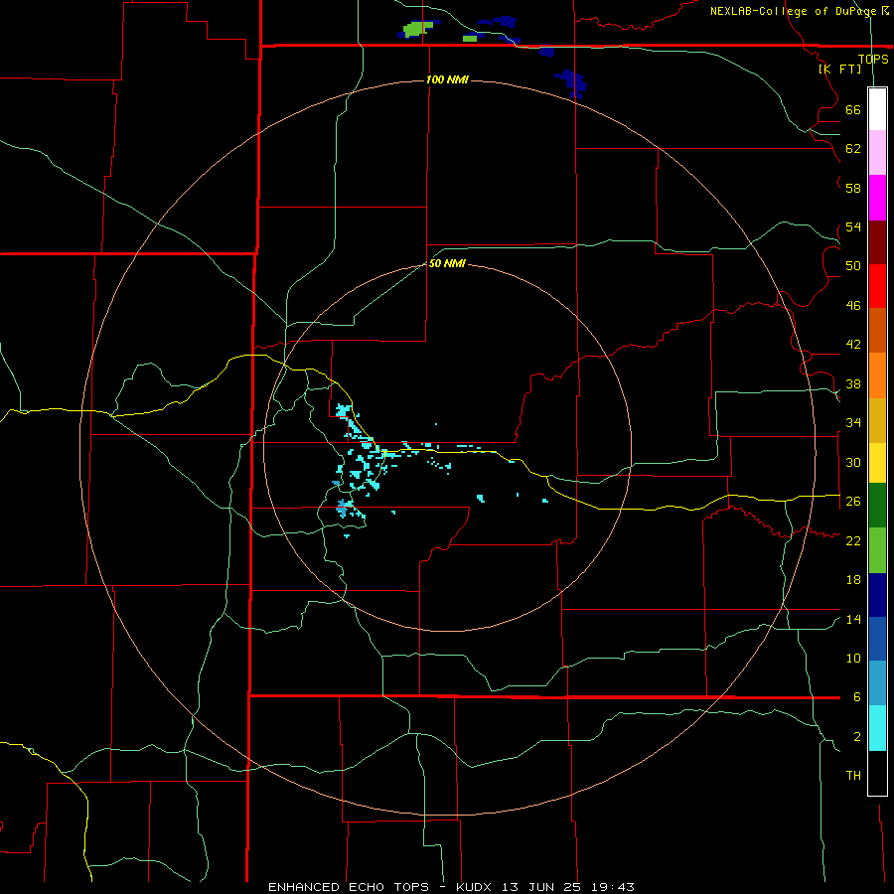Screen dimensions: 894x894
Task: Click the legend value 18
Action: (x=853, y=580)
